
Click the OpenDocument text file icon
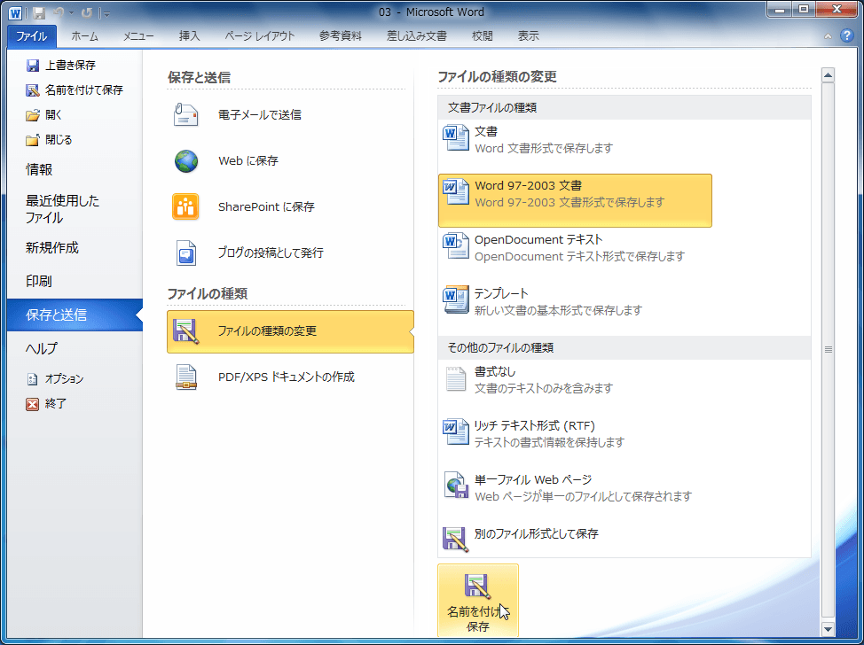click(x=456, y=246)
